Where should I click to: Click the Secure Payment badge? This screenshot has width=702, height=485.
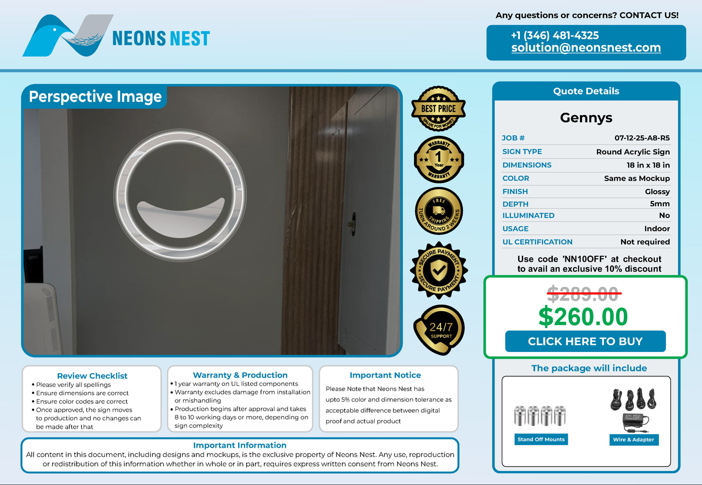439,270
